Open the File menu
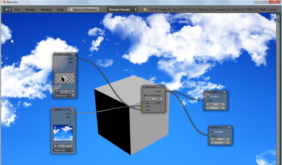 click(17, 10)
